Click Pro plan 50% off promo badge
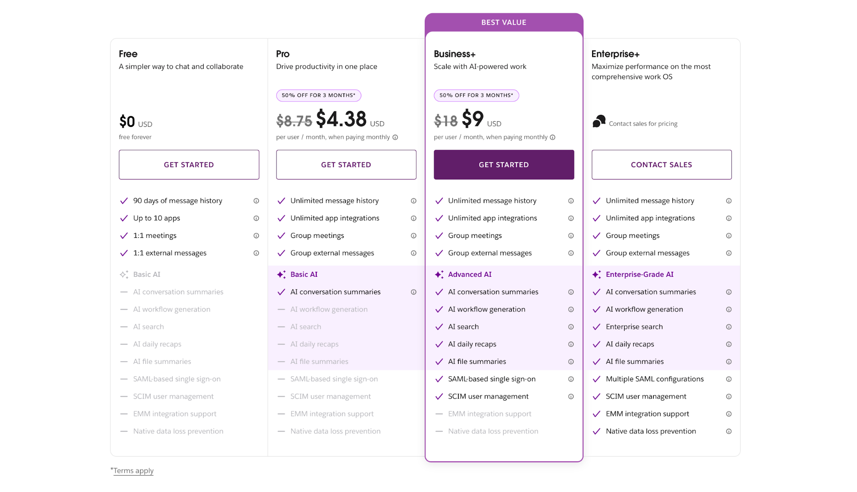The width and height of the screenshot is (857, 492). coord(319,96)
